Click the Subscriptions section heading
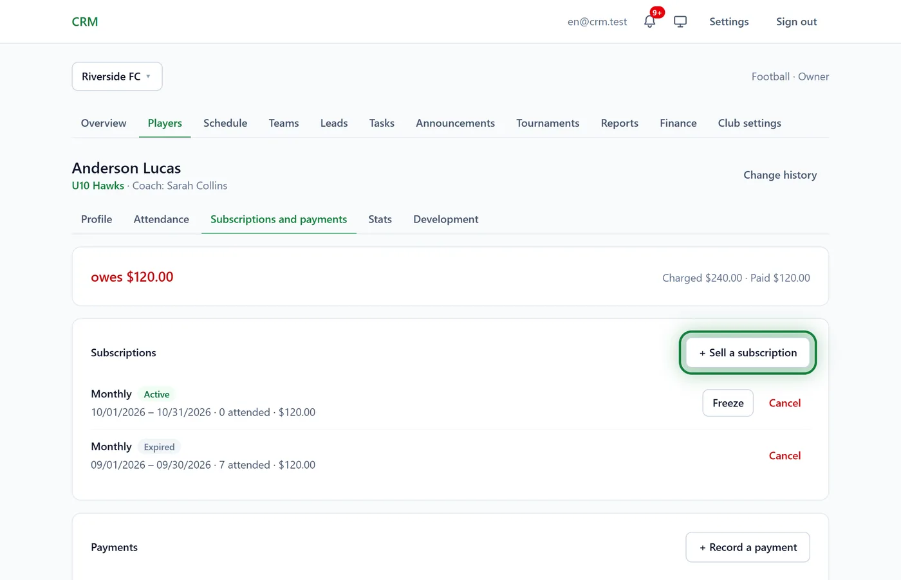The width and height of the screenshot is (901, 580). (x=124, y=353)
